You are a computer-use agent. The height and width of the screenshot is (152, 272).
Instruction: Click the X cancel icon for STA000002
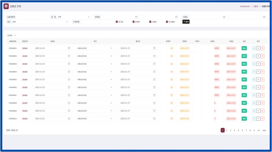[x=258, y=56]
